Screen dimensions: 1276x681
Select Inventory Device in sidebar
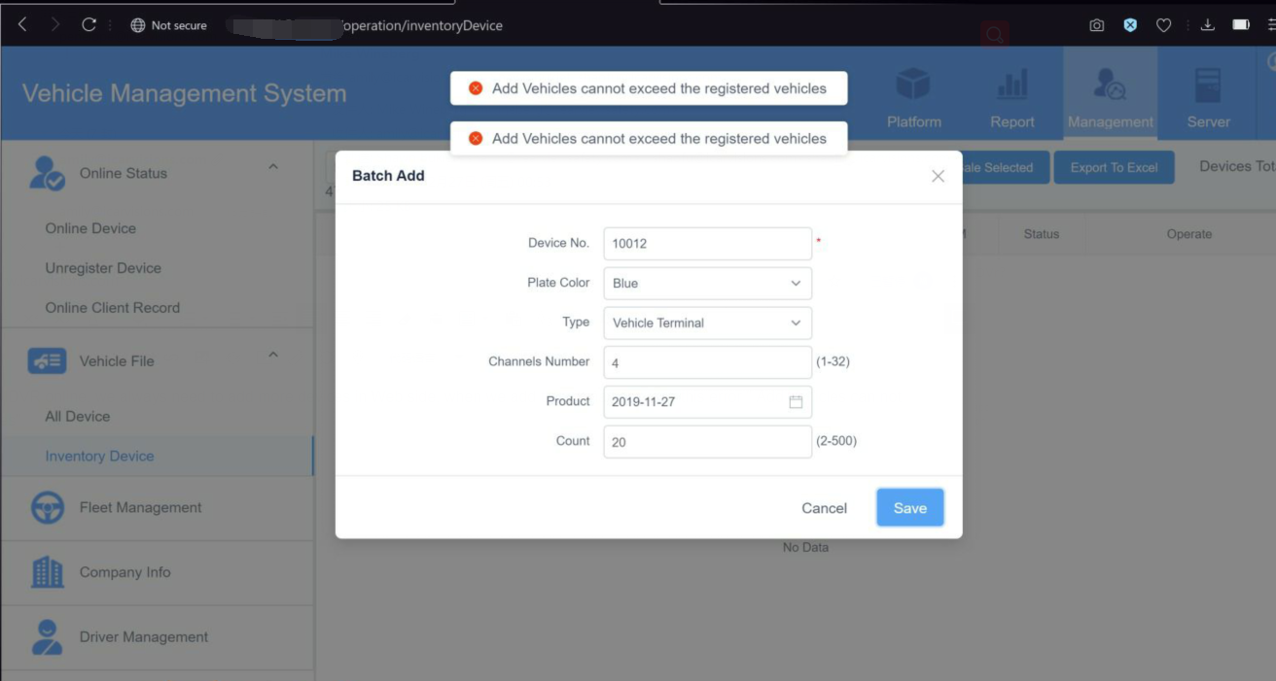(x=99, y=457)
